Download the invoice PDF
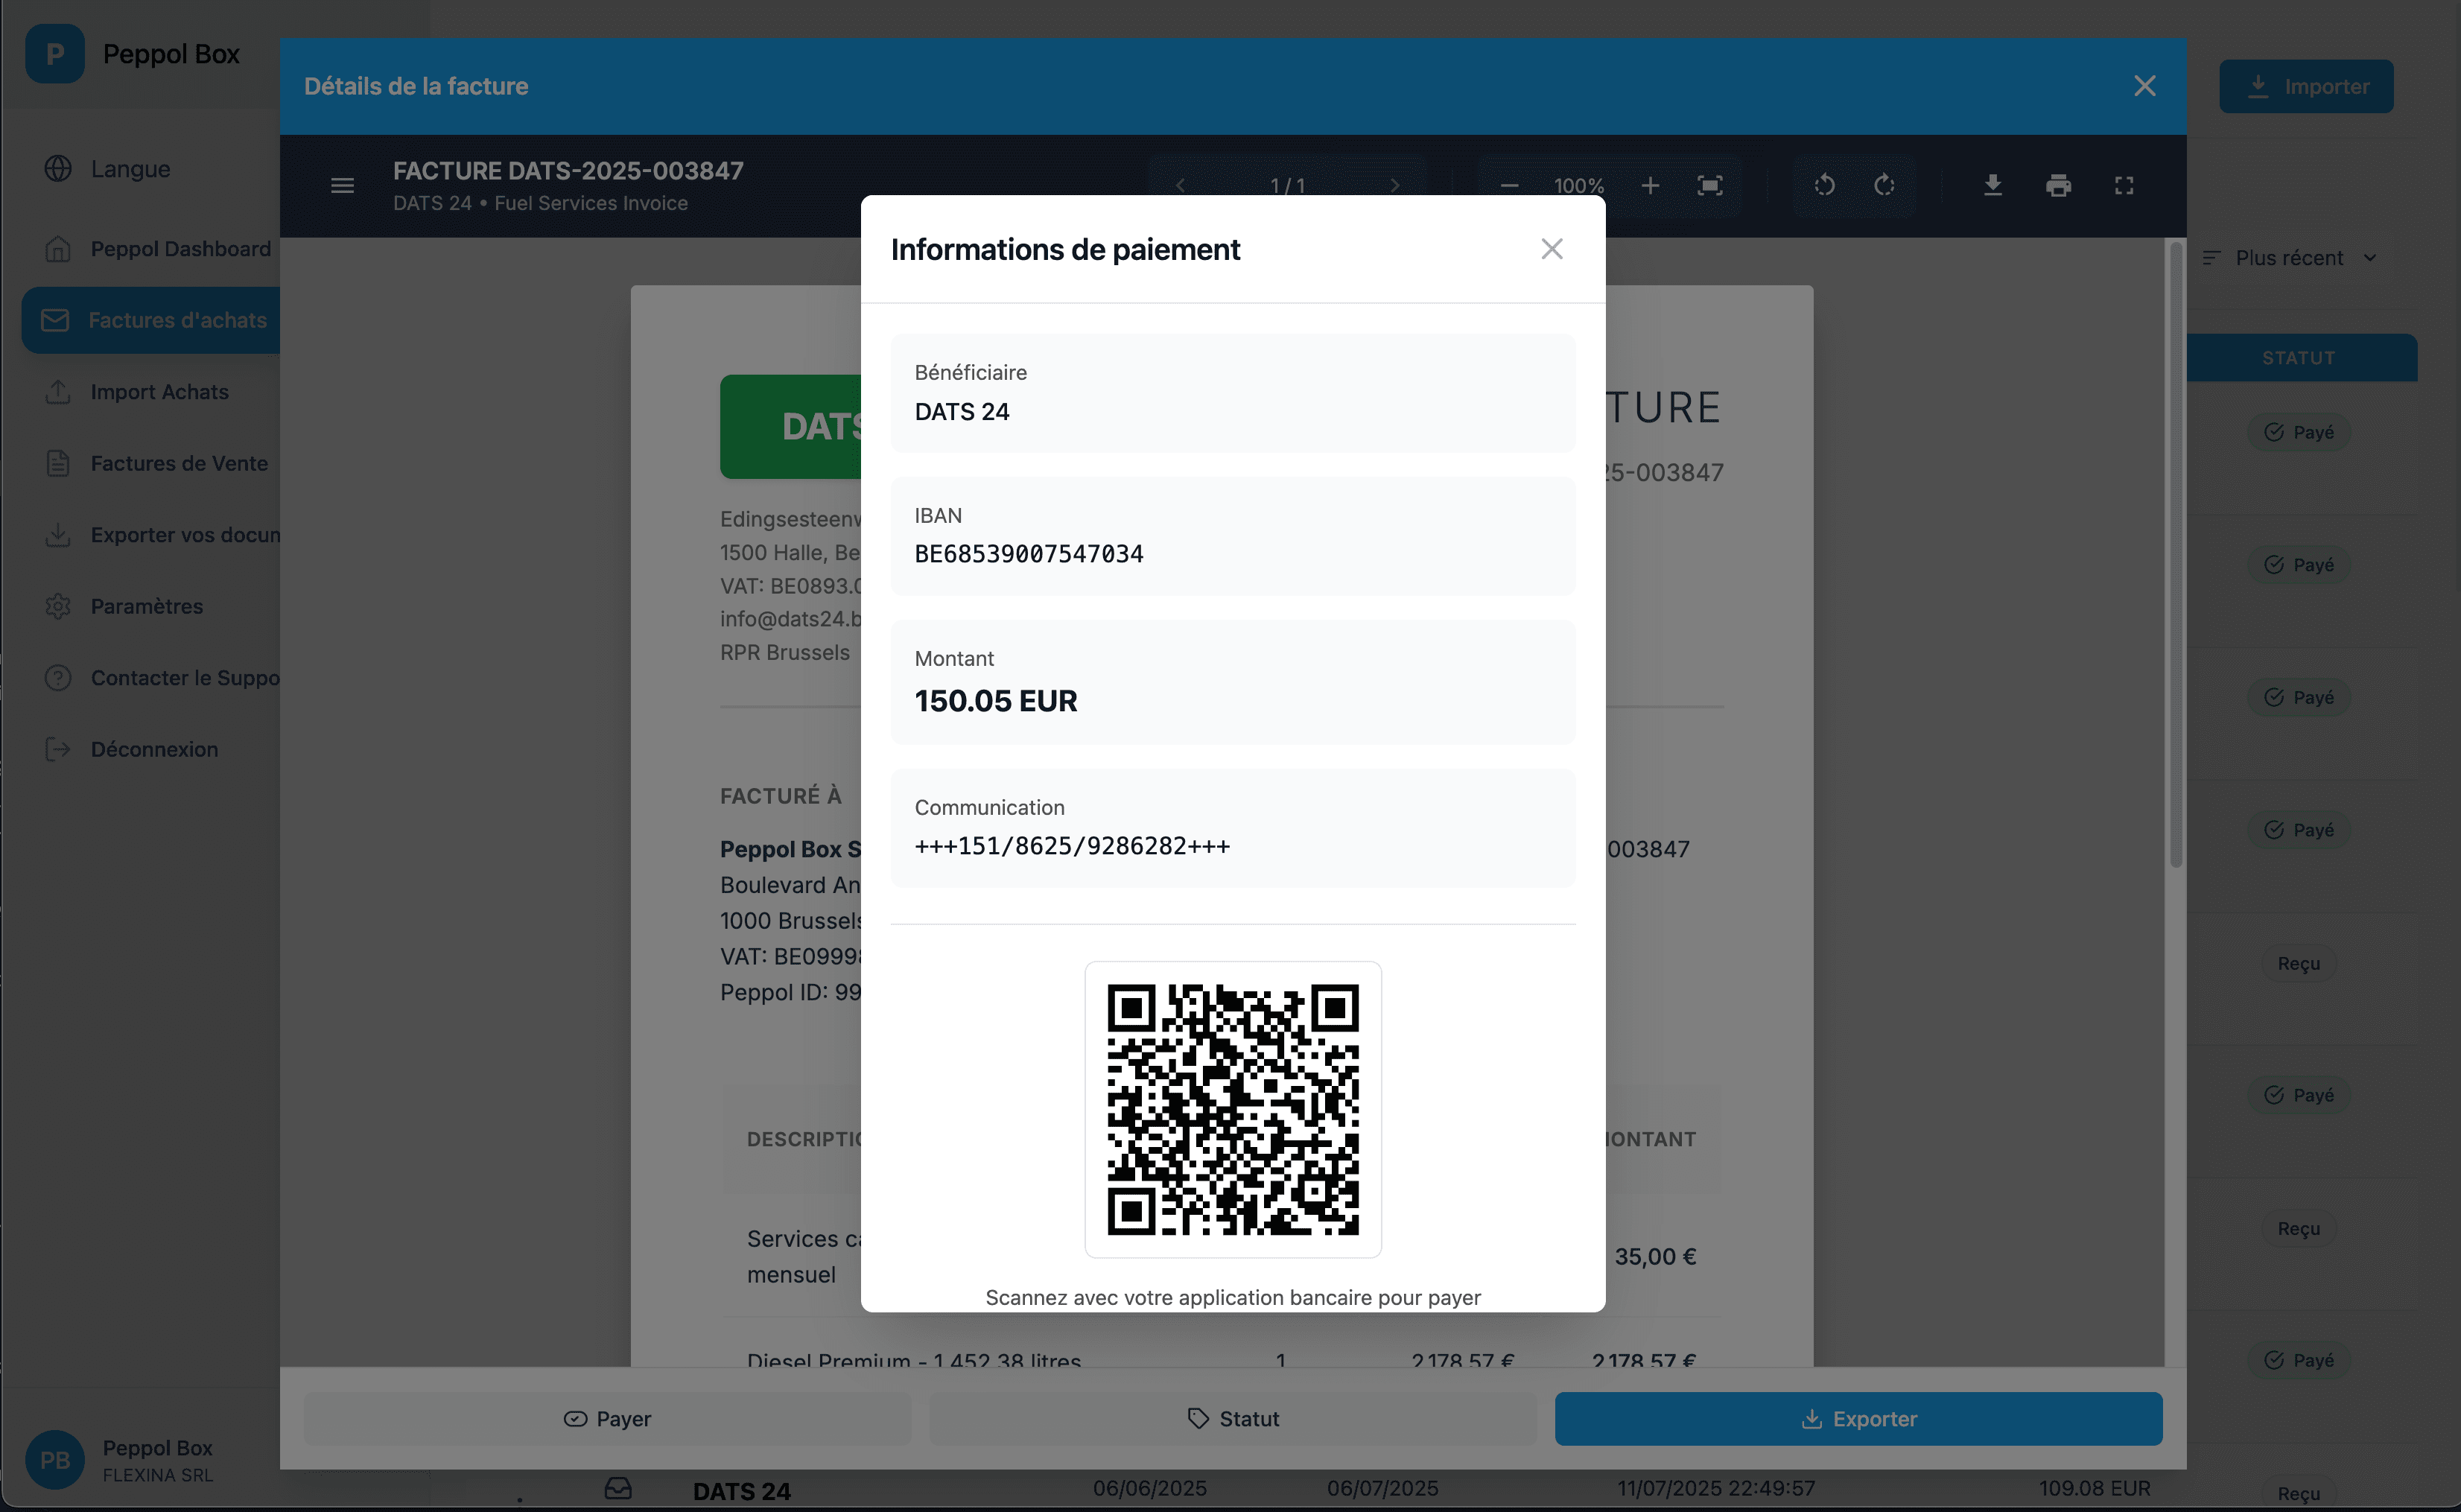The height and width of the screenshot is (1512, 2461). click(1992, 185)
